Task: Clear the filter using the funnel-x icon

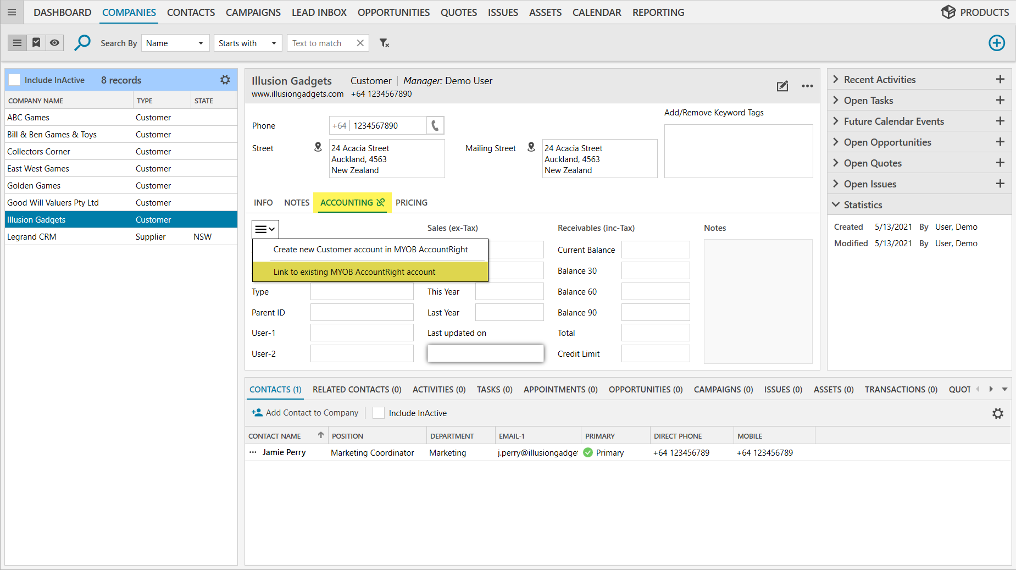Action: pyautogui.click(x=384, y=43)
